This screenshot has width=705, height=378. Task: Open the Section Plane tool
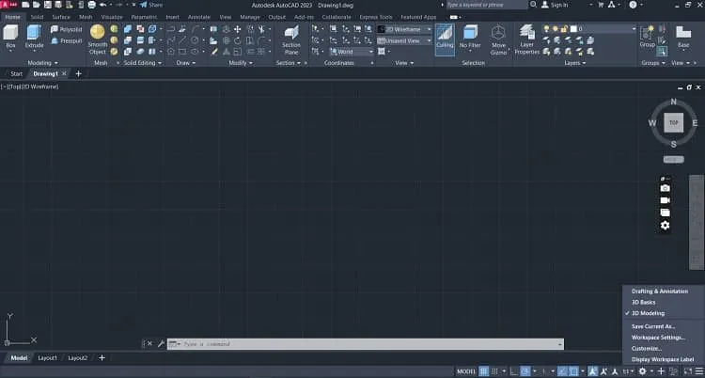point(290,39)
